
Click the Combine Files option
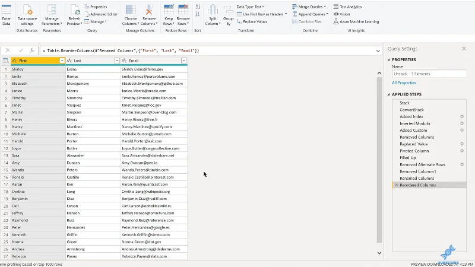307,21
